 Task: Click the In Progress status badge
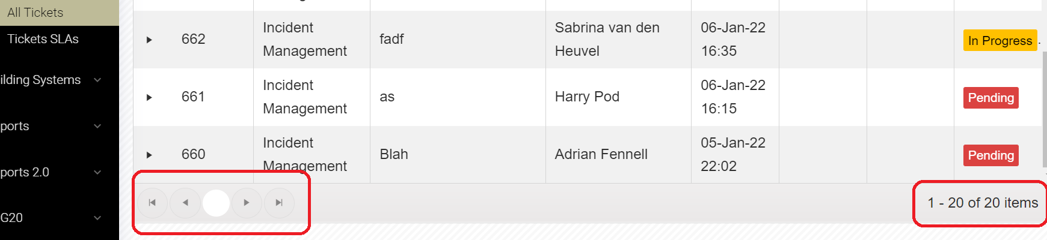(999, 40)
